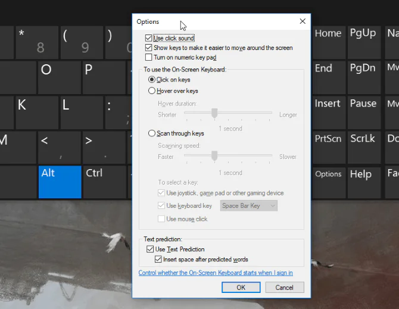Click the PrtScn key on on-screen keyboard

[x=329, y=148]
